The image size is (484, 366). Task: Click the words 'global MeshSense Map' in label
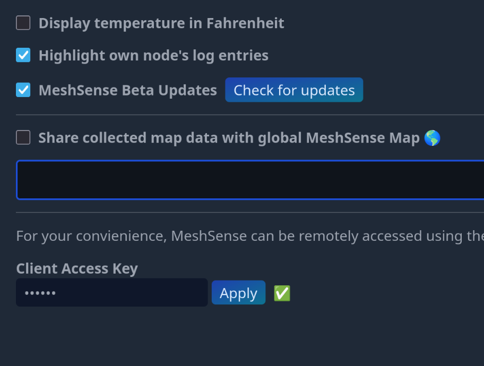[339, 138]
